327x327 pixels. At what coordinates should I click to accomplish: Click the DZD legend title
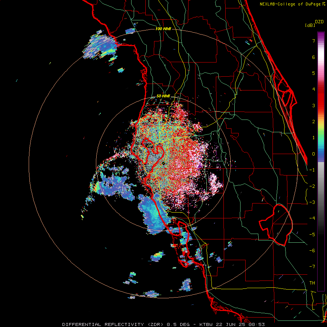(319, 22)
